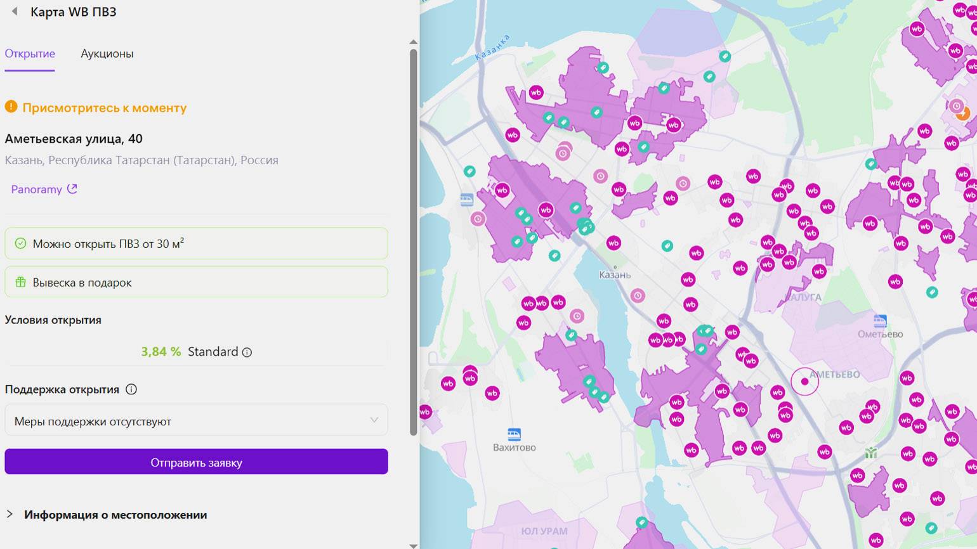Open the Меры поддержки отсутствуют dropdown
Screen dimensions: 977x549
(x=196, y=420)
